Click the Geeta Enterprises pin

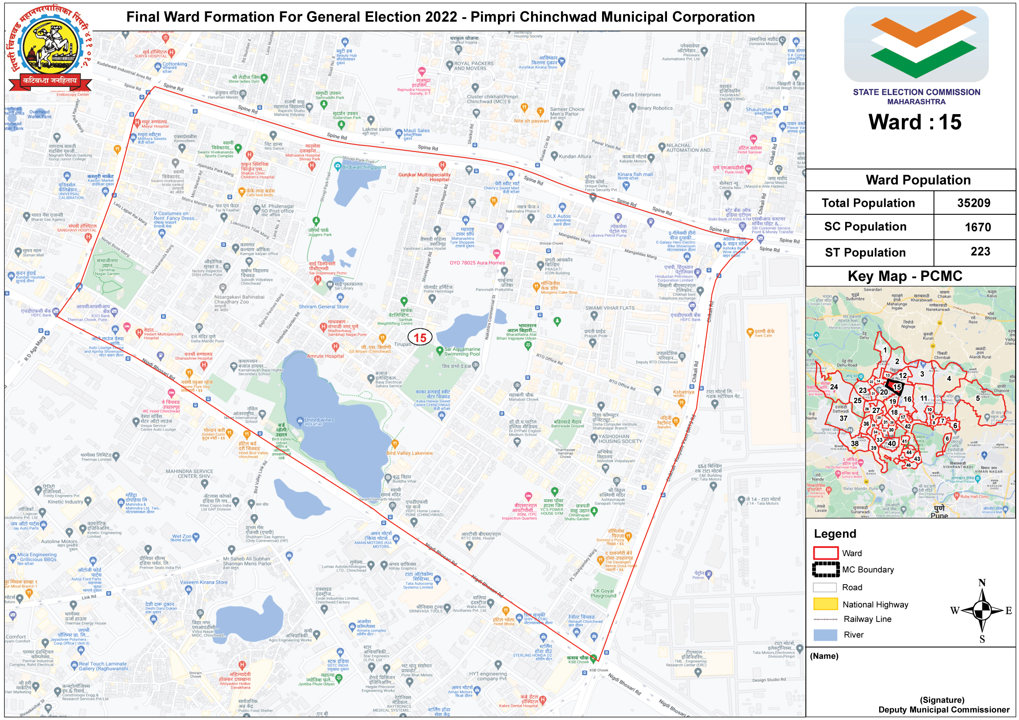click(616, 94)
